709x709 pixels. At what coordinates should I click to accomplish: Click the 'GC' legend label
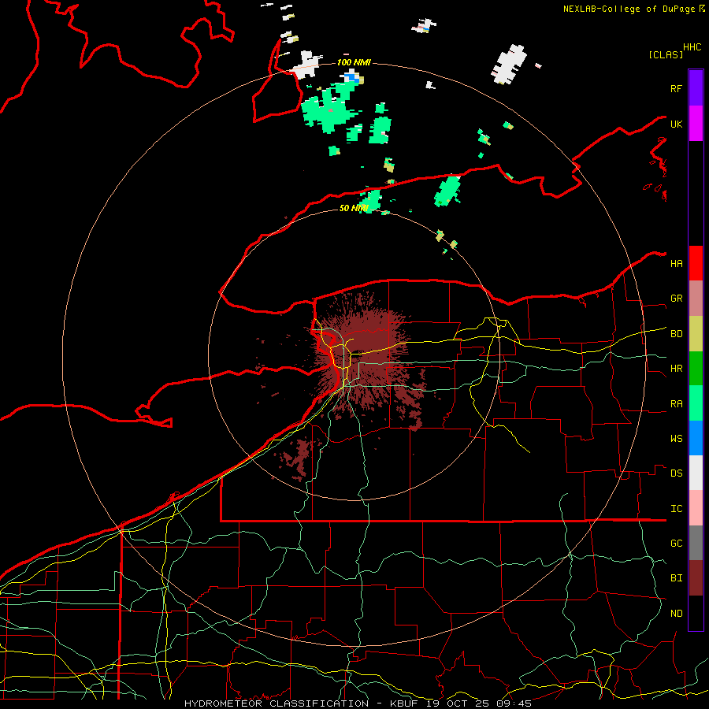pyautogui.click(x=676, y=544)
